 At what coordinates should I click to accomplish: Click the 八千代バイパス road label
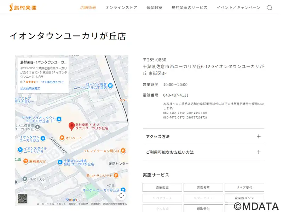pos(58,145)
